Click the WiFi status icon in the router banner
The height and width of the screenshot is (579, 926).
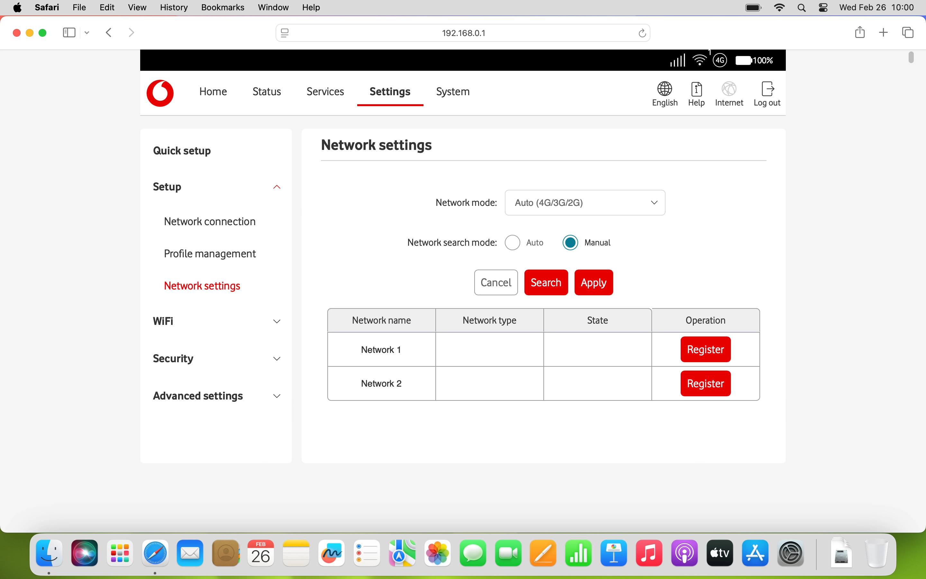699,60
